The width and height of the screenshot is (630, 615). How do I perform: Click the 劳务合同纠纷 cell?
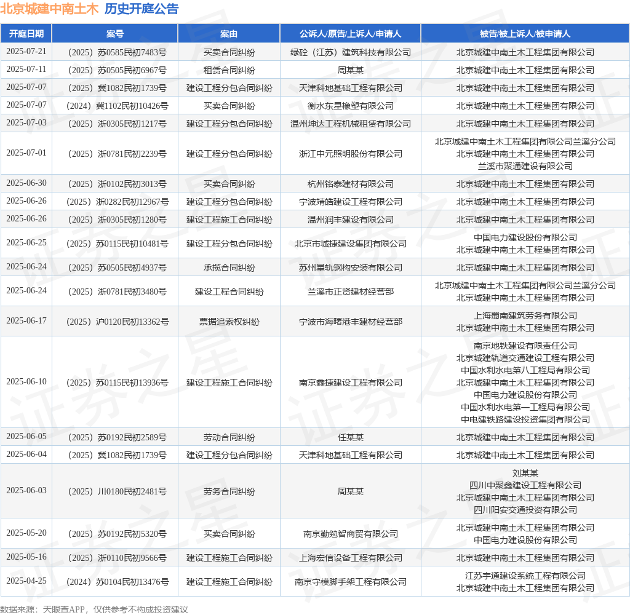[x=229, y=491]
